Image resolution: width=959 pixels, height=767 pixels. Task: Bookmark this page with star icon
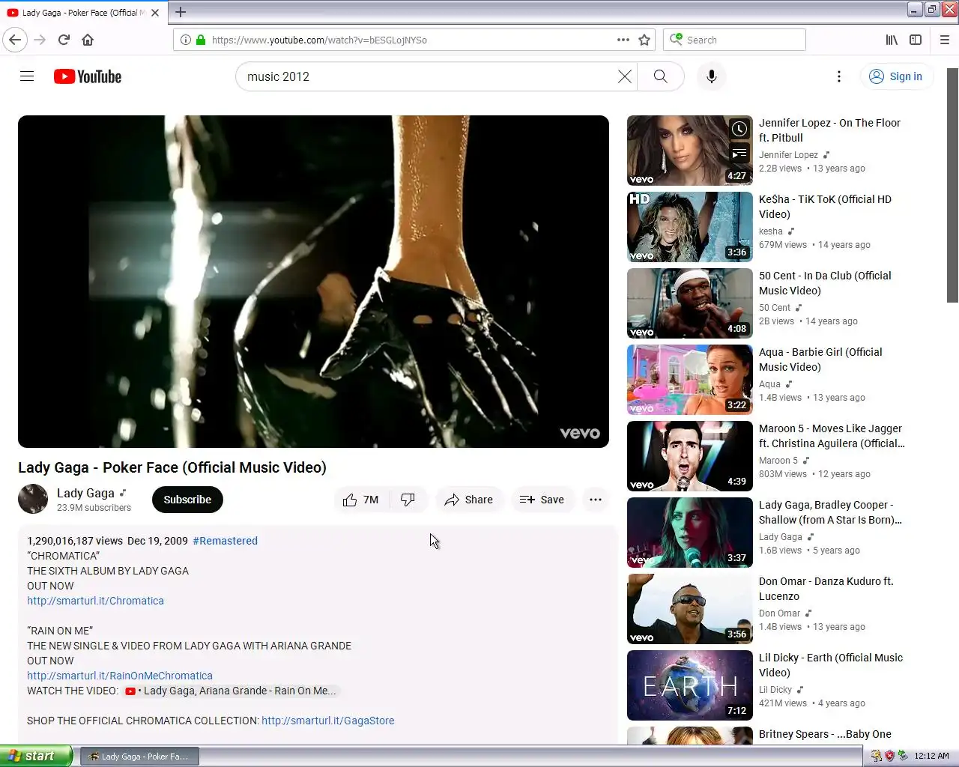tap(644, 40)
